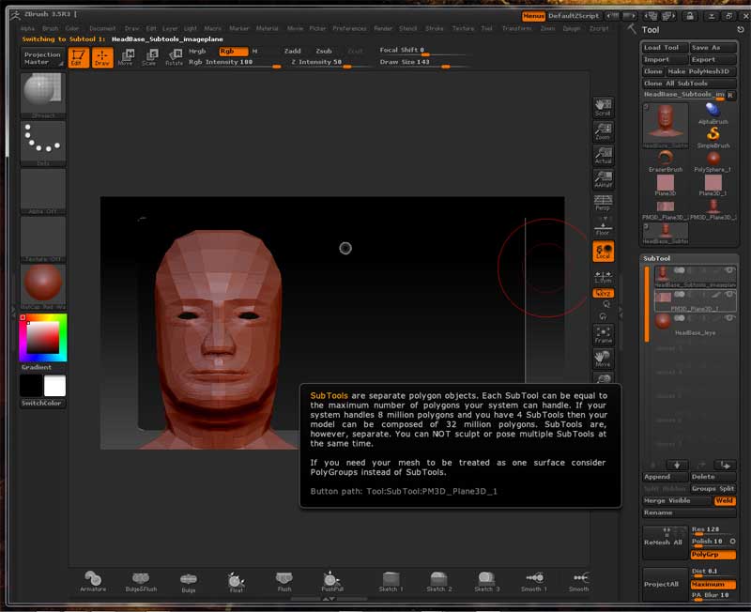Viewport: 751px width, 612px height.
Task: Select the Flush brush
Action: coord(284,581)
